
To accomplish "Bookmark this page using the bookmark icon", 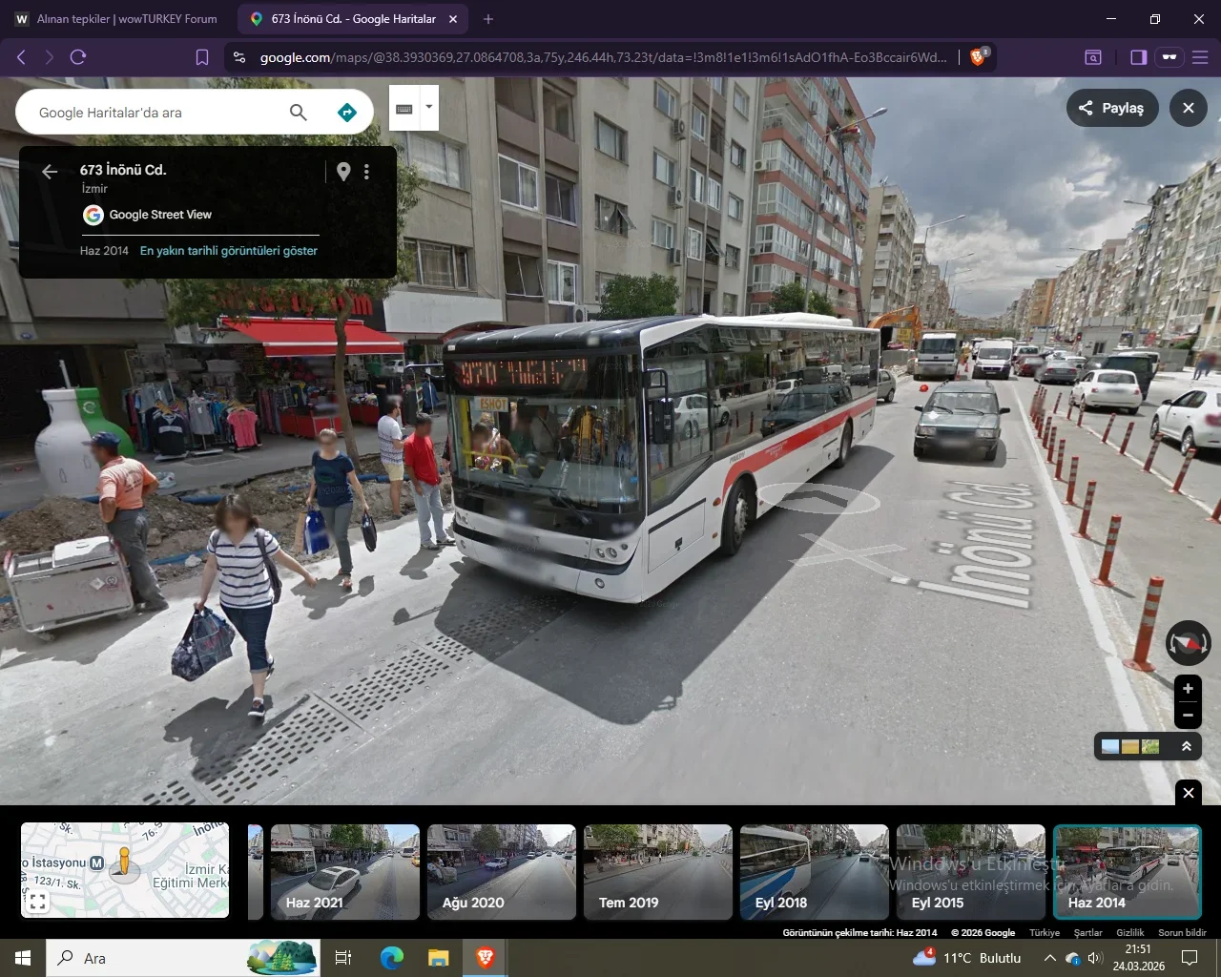I will (x=202, y=57).
